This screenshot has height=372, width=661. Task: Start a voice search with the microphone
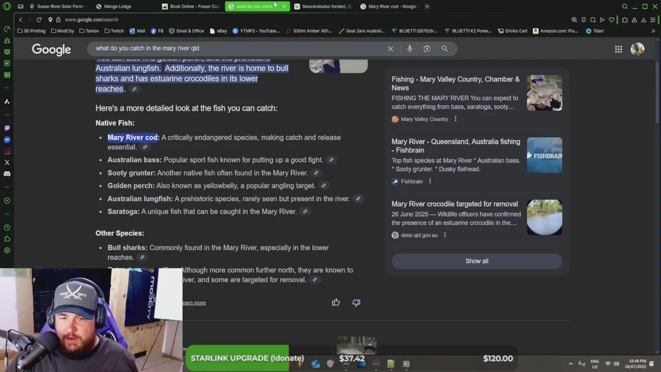click(410, 49)
